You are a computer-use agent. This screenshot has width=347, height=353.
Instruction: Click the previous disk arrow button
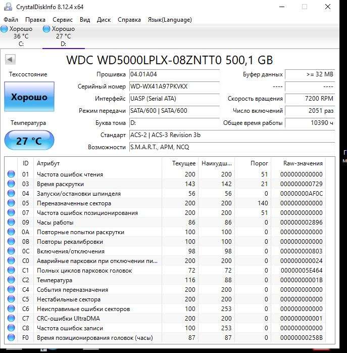[x=10, y=60]
